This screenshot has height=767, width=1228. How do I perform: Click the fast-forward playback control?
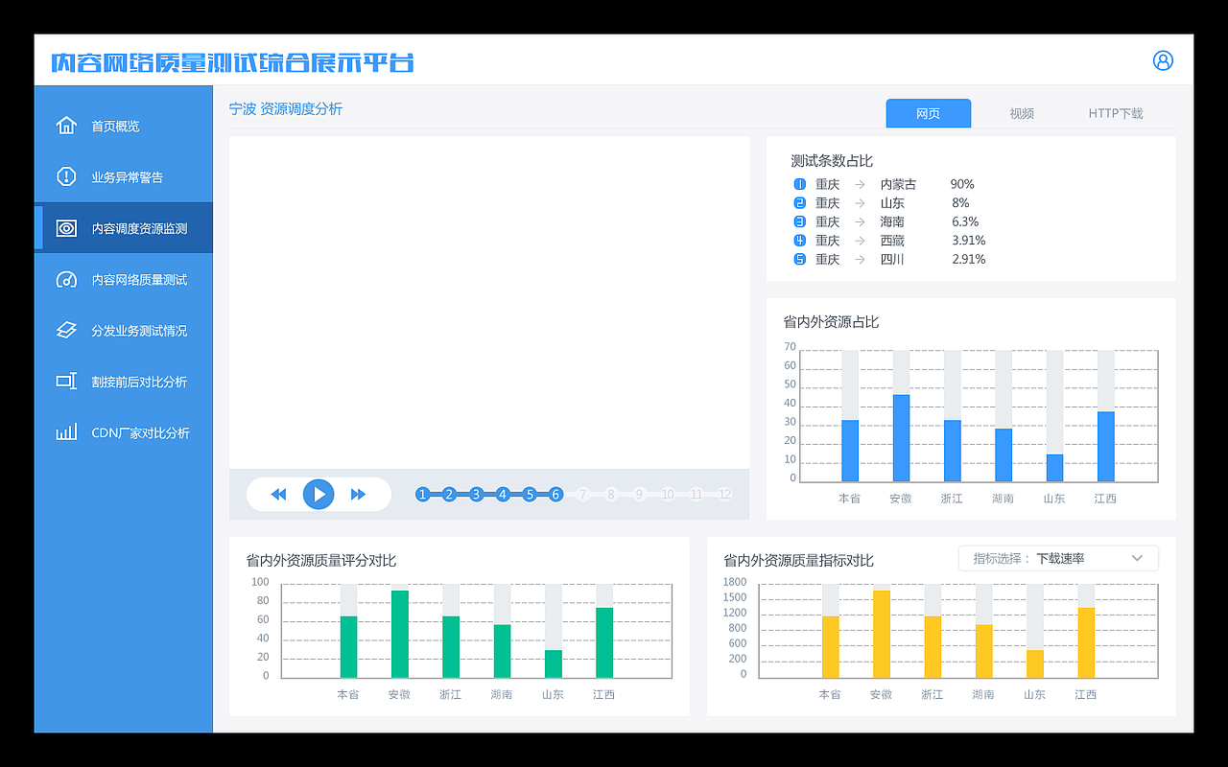(x=358, y=494)
